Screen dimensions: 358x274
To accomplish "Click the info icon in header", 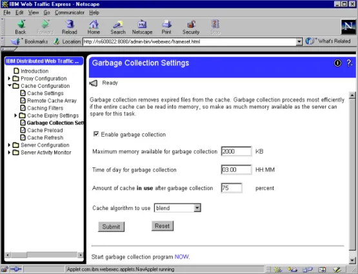I will pyautogui.click(x=337, y=63).
